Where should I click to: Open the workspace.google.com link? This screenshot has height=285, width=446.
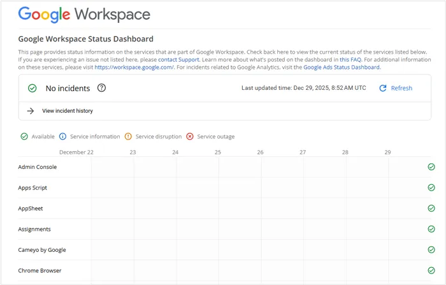(x=134, y=68)
